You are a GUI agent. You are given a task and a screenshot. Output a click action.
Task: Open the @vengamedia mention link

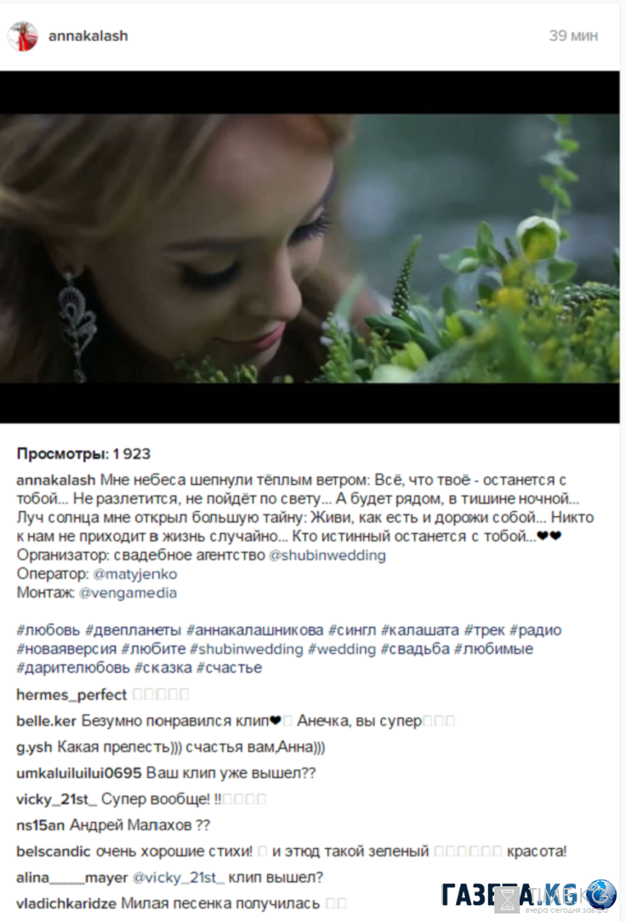[x=128, y=593]
